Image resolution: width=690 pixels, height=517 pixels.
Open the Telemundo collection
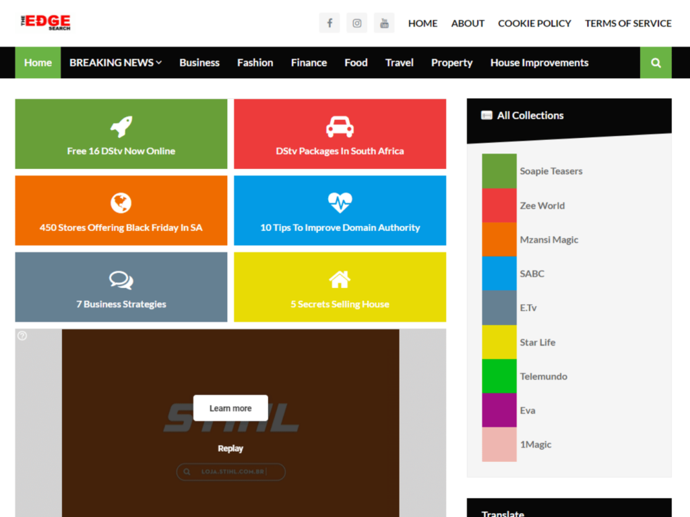point(543,376)
